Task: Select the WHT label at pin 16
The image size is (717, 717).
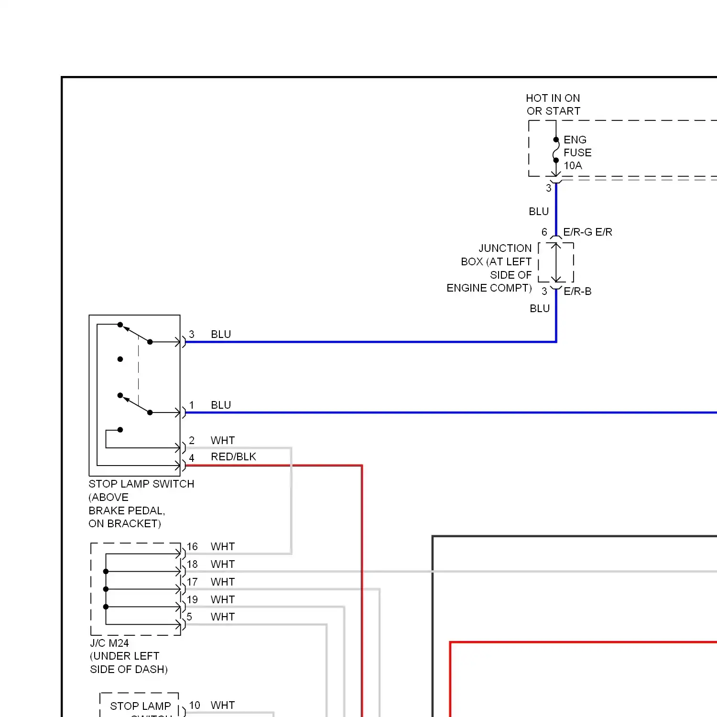Action: (223, 546)
